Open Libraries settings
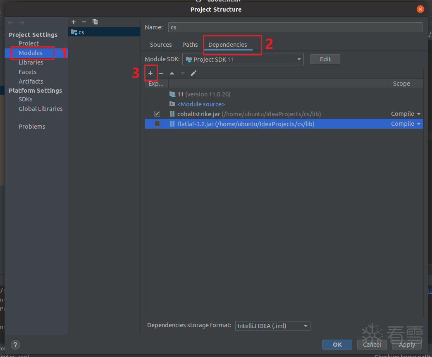The image size is (432, 357). (31, 62)
